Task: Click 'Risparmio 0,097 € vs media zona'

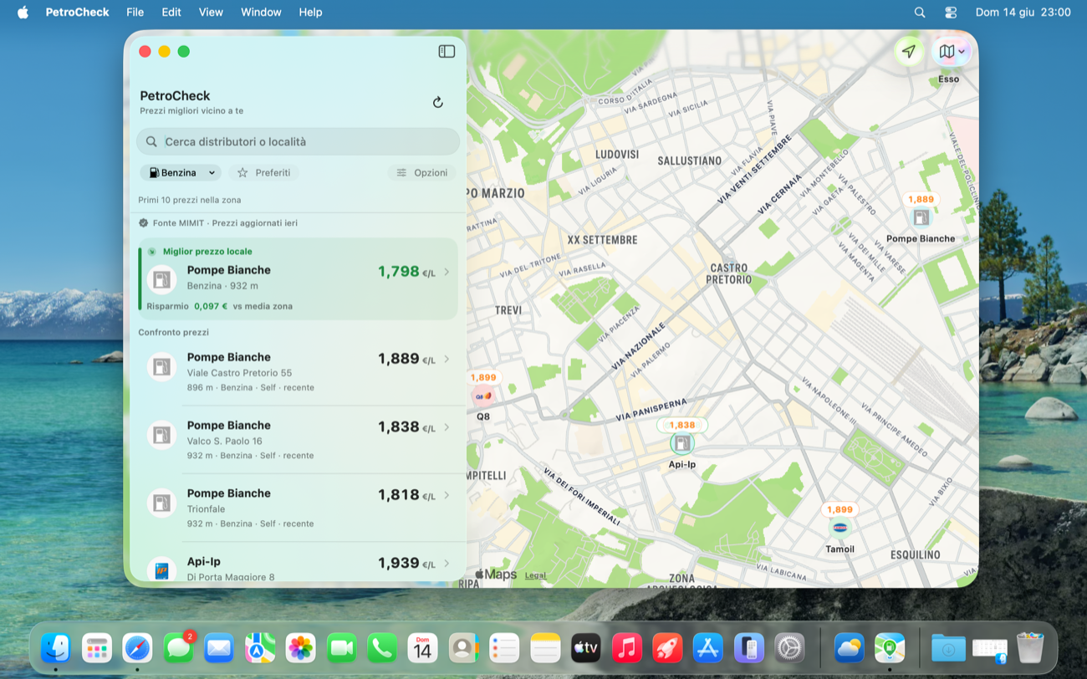Action: (220, 306)
